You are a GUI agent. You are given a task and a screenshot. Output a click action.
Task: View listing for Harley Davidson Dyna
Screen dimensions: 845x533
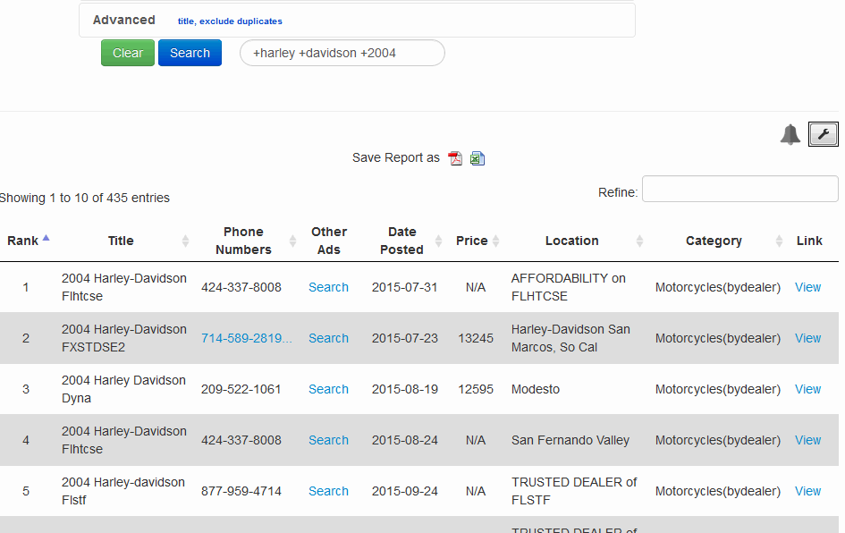[807, 389]
